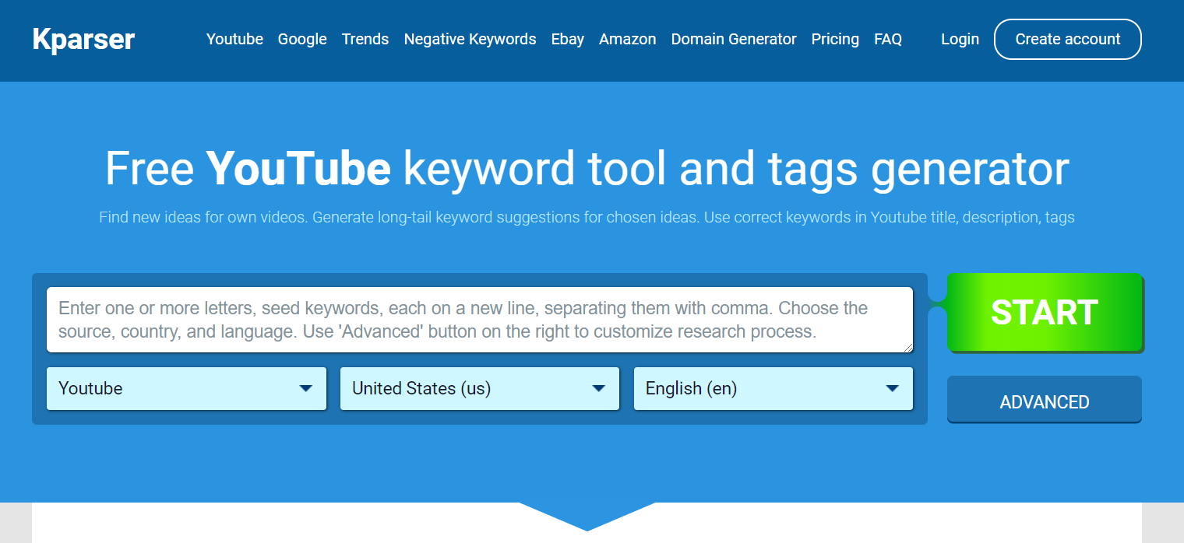Click the page headline about the YouTube keyword tool
Viewport: 1184px width, 543px height.
click(x=587, y=168)
